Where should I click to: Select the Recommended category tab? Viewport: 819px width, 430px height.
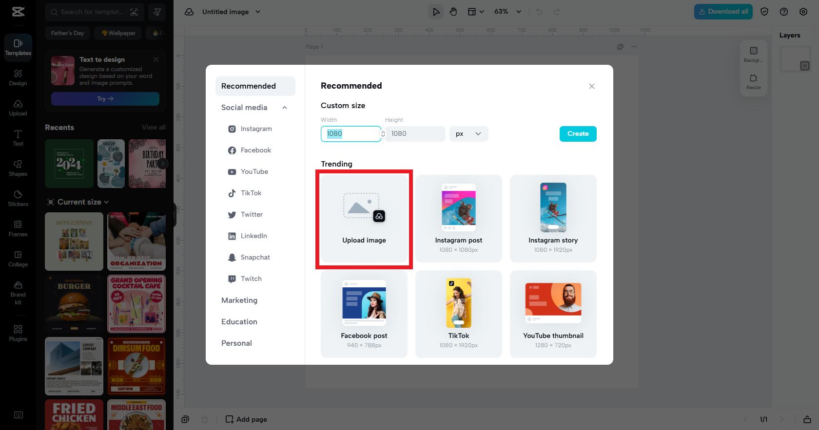(x=255, y=86)
